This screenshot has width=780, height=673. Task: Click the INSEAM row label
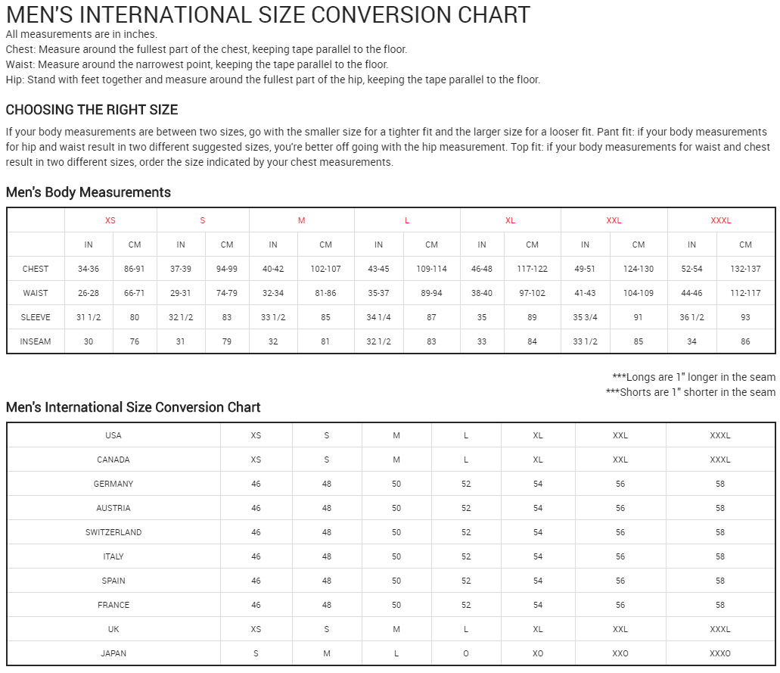click(36, 341)
